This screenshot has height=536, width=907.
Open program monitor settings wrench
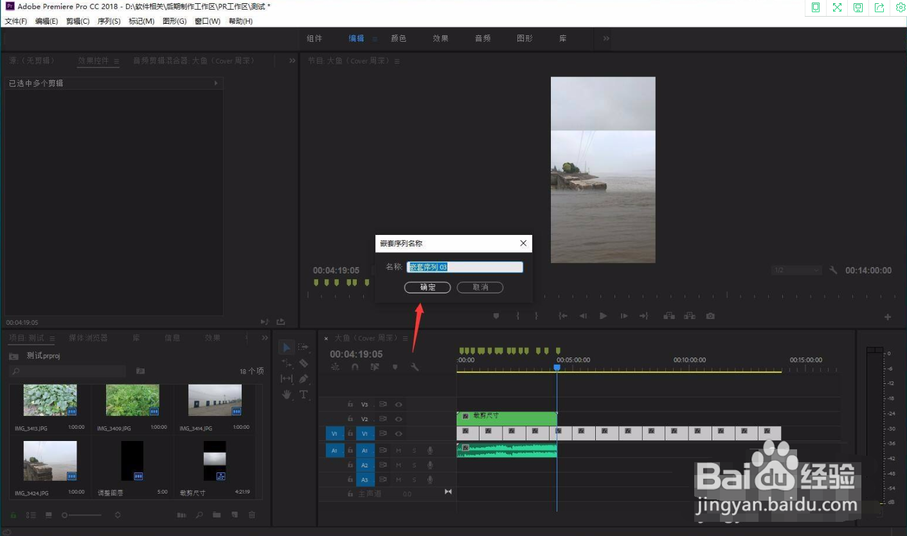[x=833, y=270]
